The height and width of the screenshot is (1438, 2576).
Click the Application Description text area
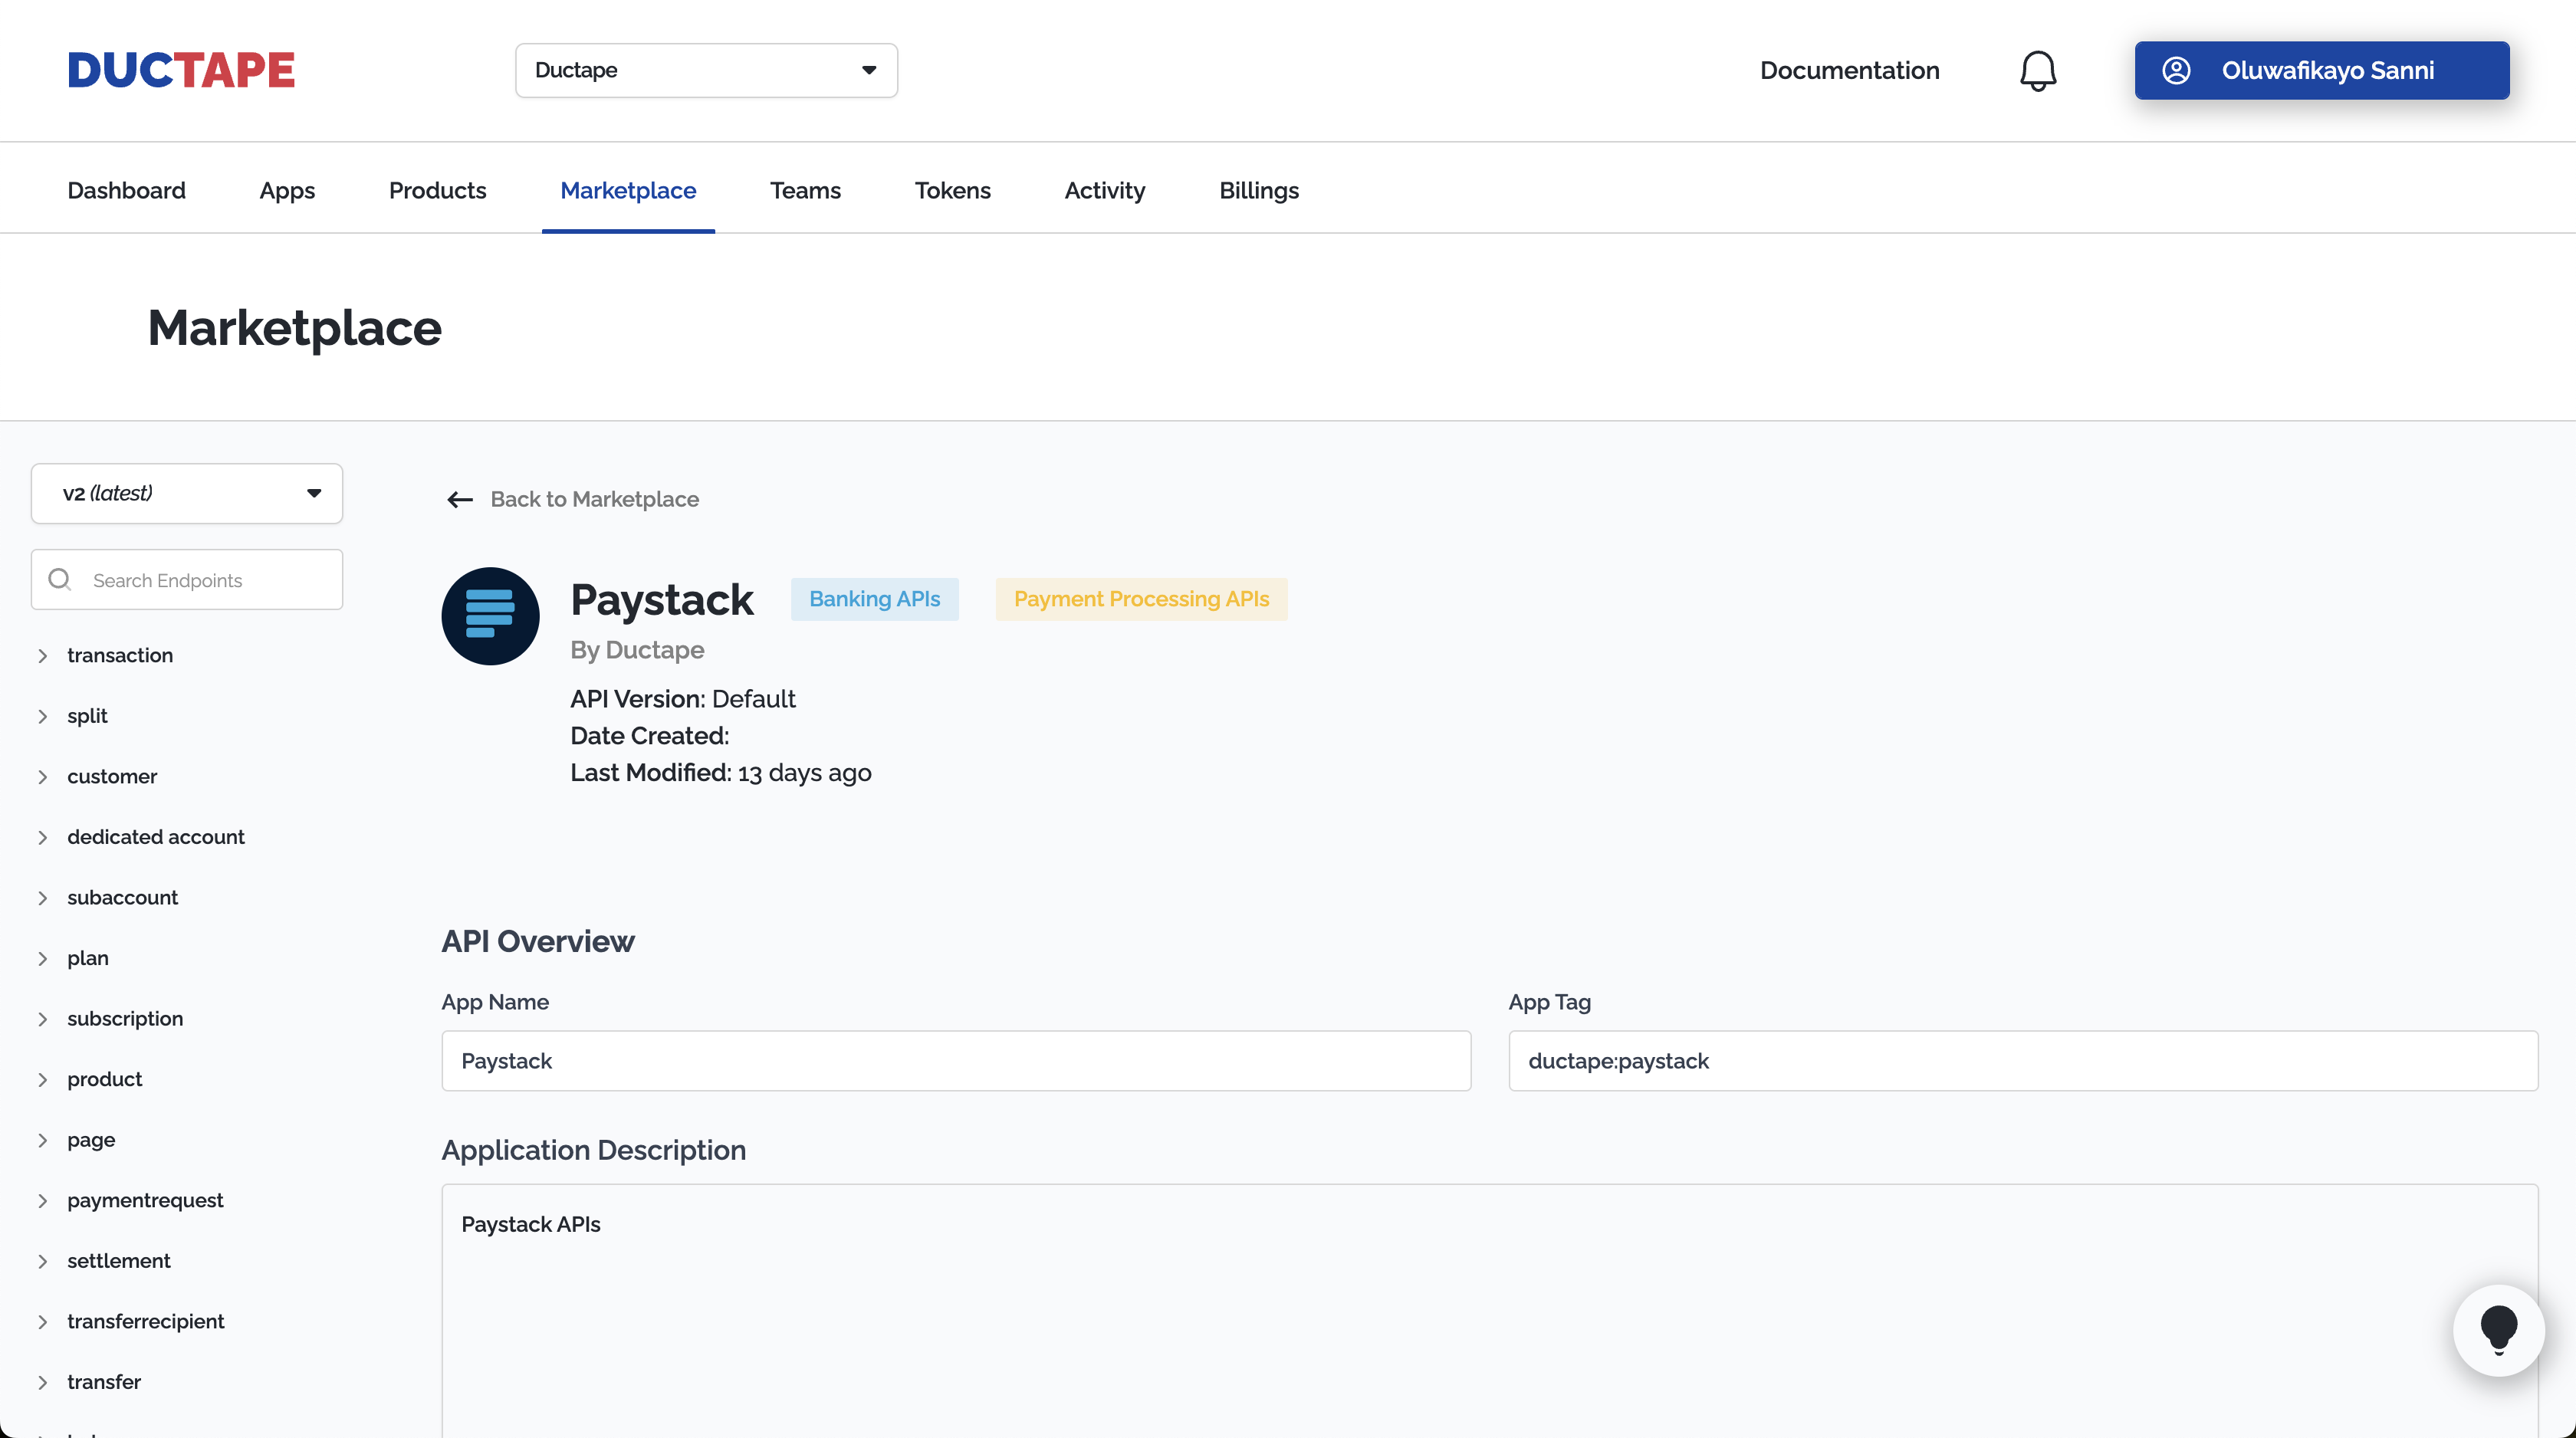coord(1489,1310)
